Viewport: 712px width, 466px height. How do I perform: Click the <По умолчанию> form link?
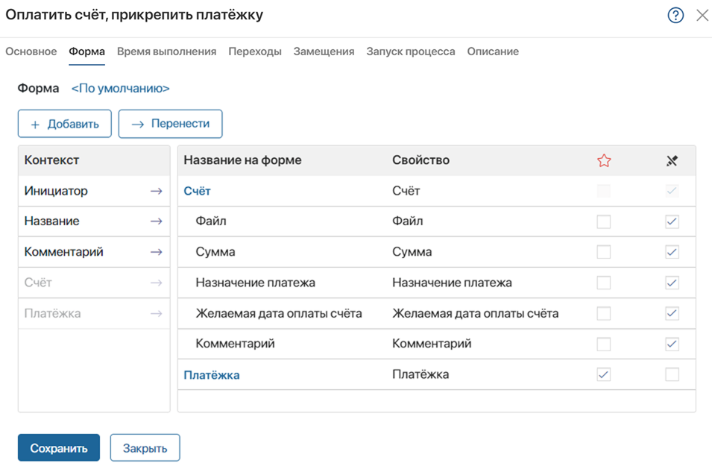point(120,88)
